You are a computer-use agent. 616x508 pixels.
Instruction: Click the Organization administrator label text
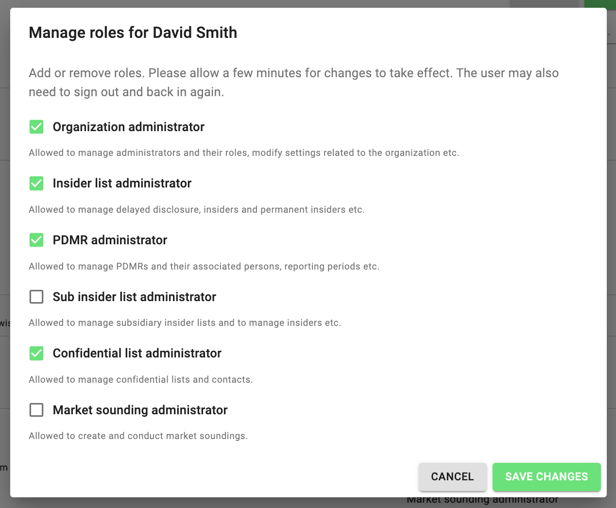(129, 127)
